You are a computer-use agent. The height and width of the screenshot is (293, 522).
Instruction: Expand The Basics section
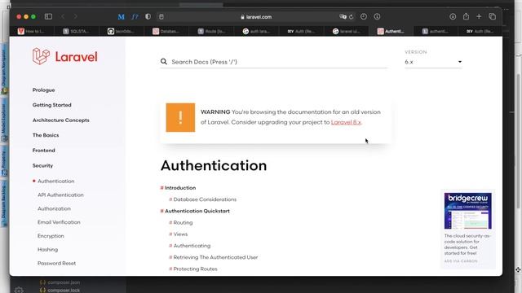point(46,135)
